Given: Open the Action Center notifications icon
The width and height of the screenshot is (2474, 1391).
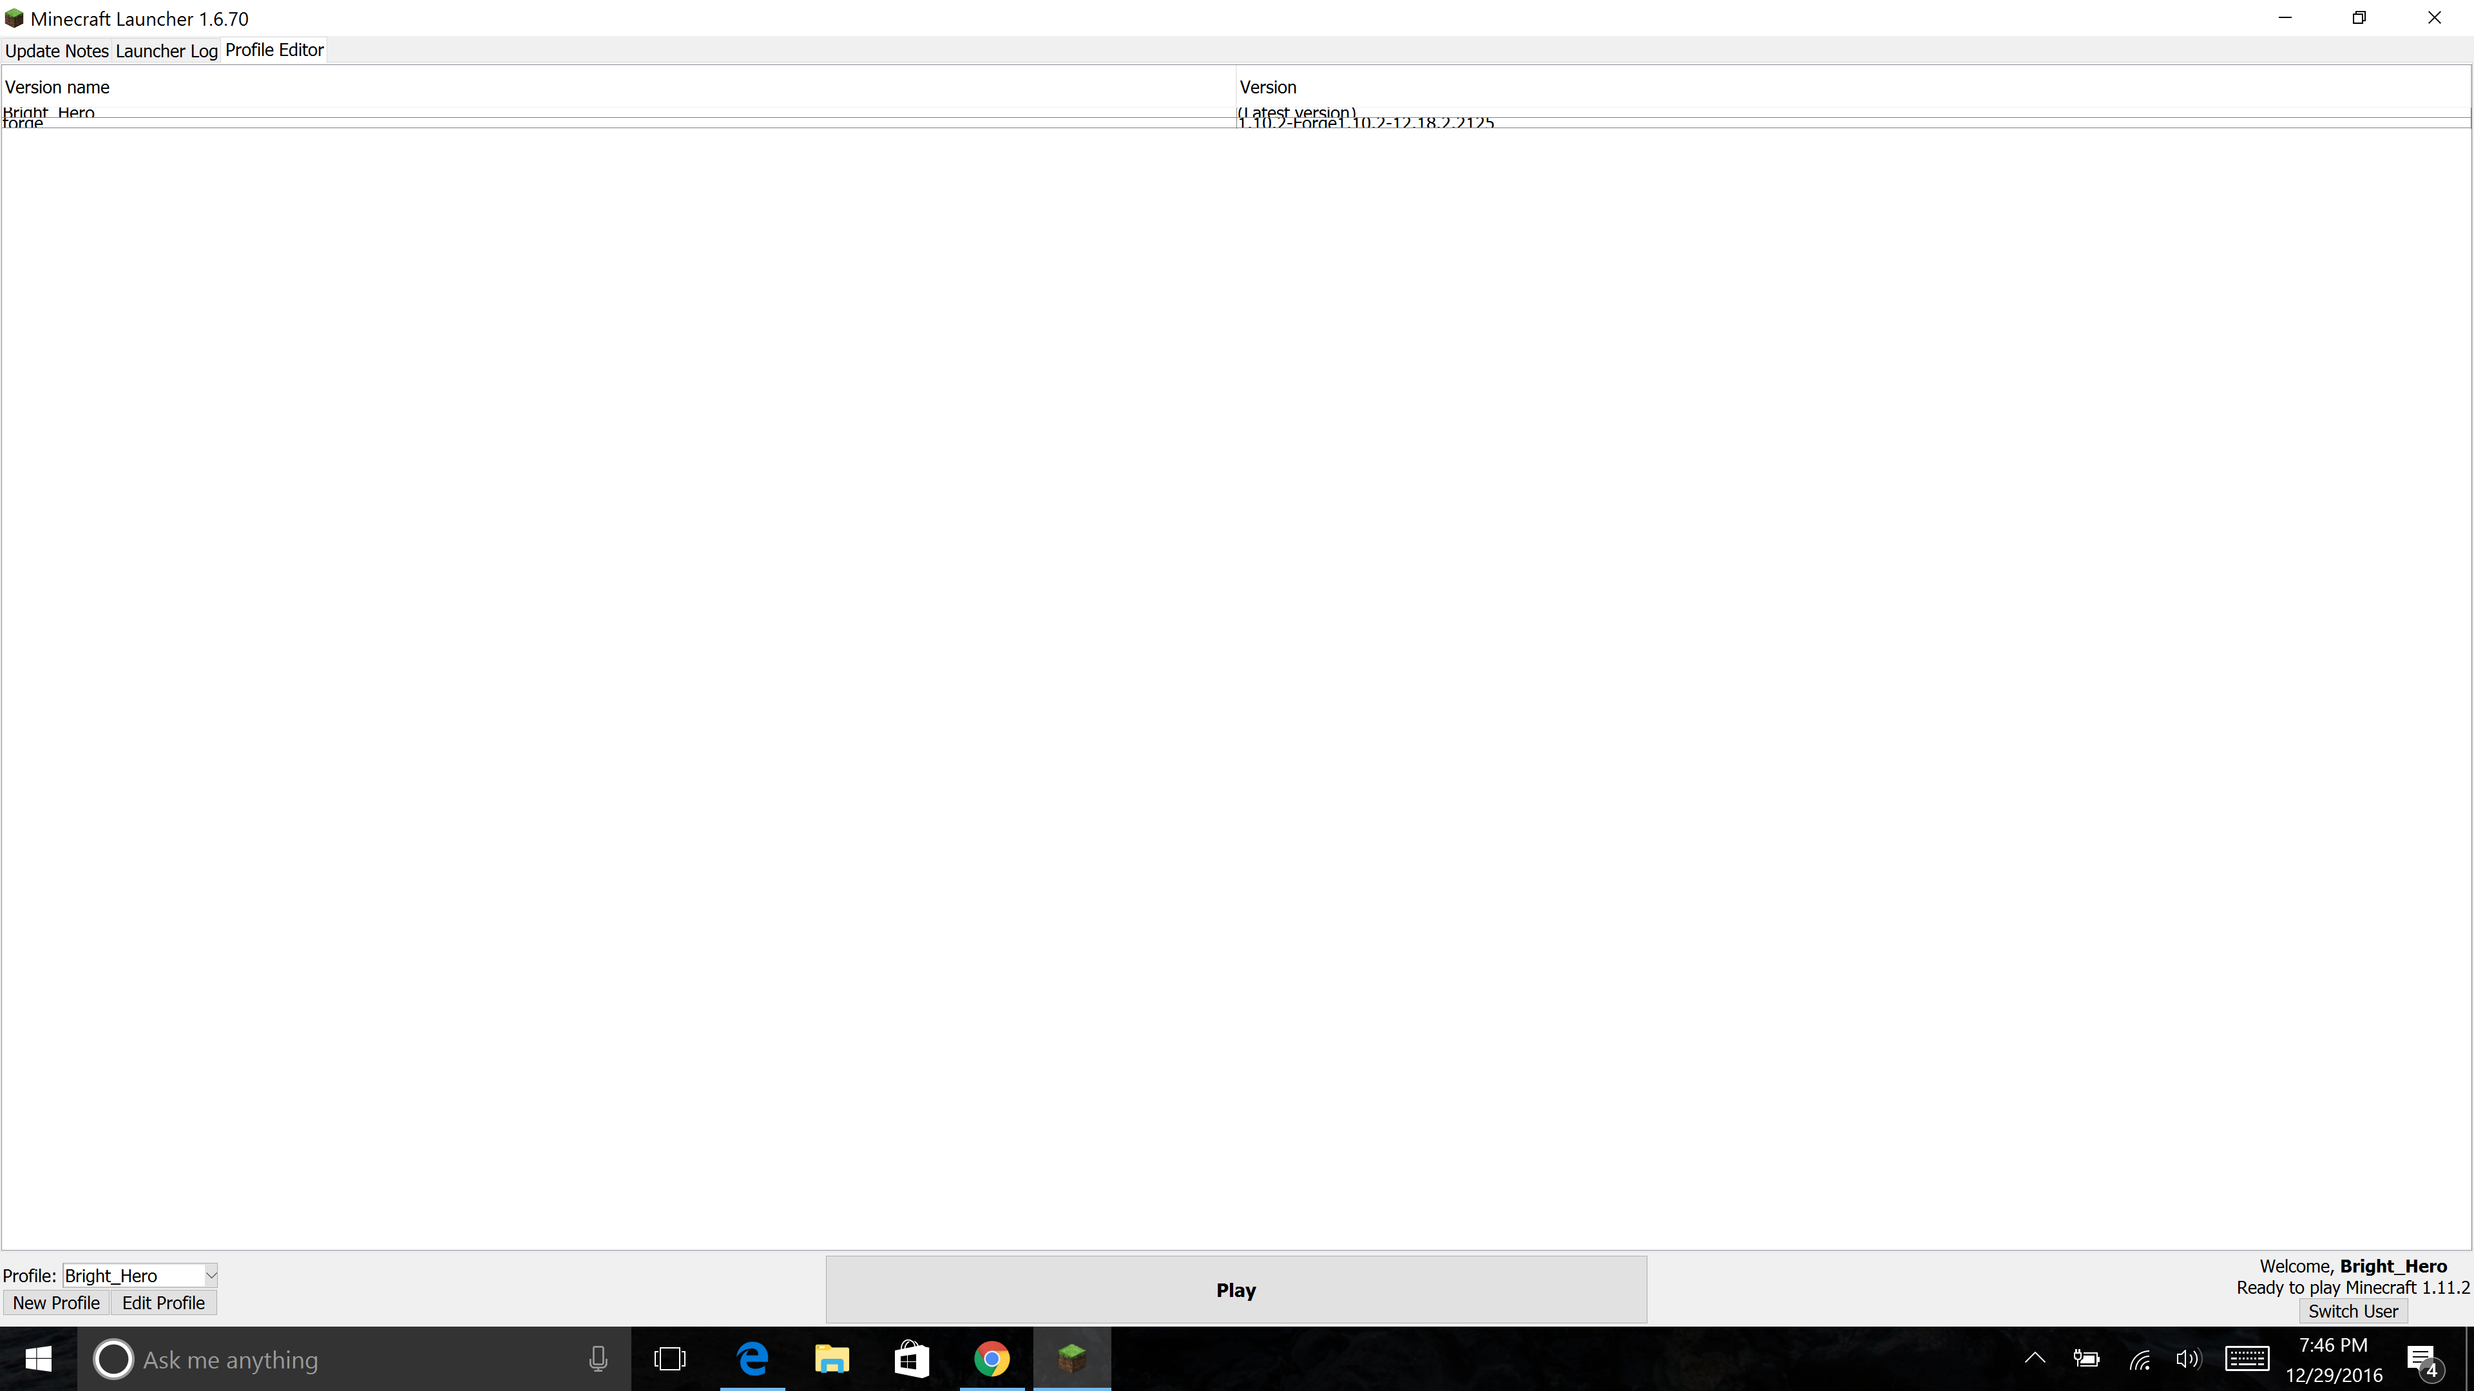Looking at the screenshot, I should click(2422, 1359).
